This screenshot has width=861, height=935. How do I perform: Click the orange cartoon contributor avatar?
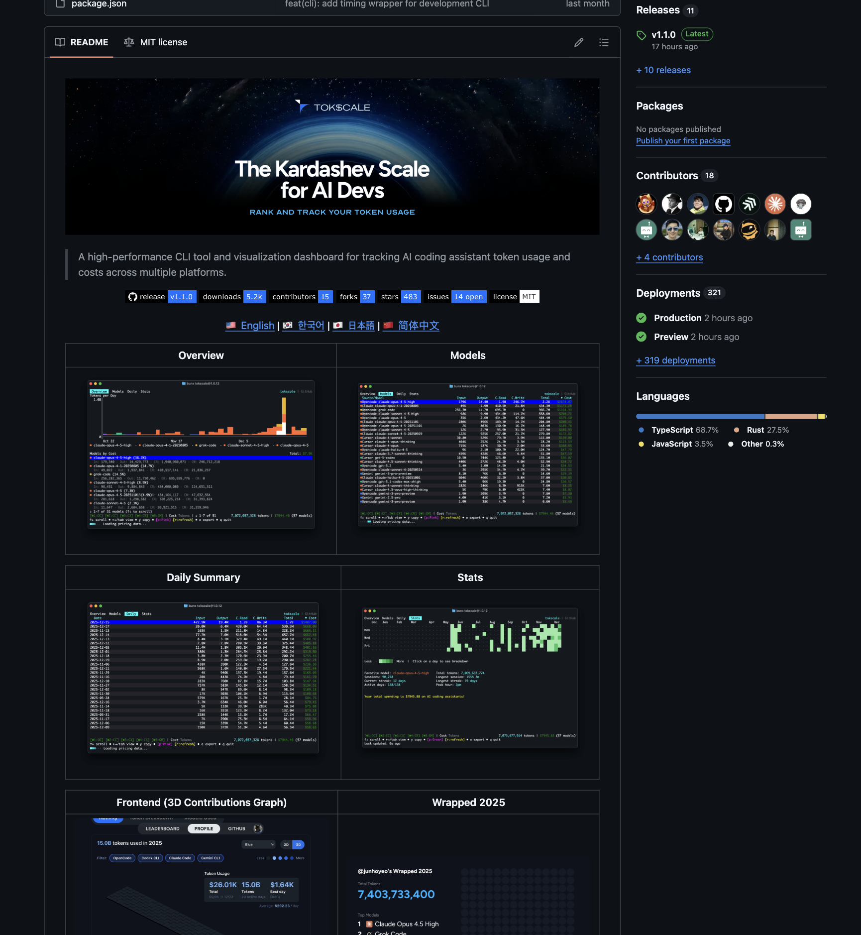[646, 204]
